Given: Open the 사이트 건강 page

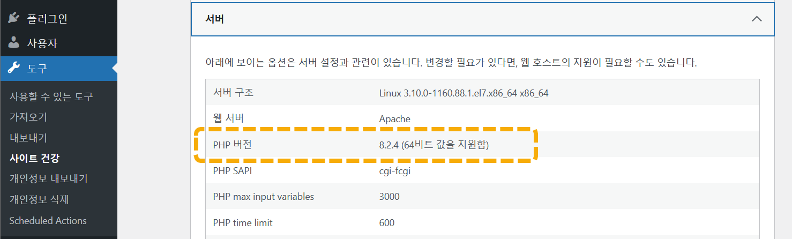Looking at the screenshot, I should tap(34, 158).
